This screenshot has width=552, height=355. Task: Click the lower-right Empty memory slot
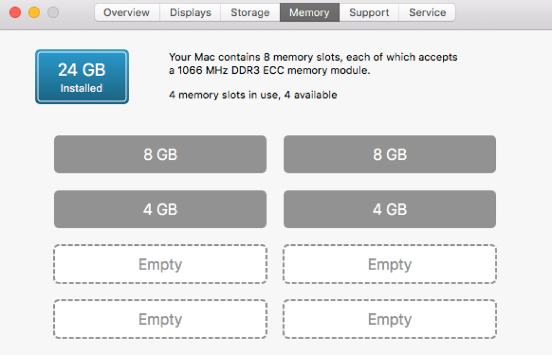(390, 319)
